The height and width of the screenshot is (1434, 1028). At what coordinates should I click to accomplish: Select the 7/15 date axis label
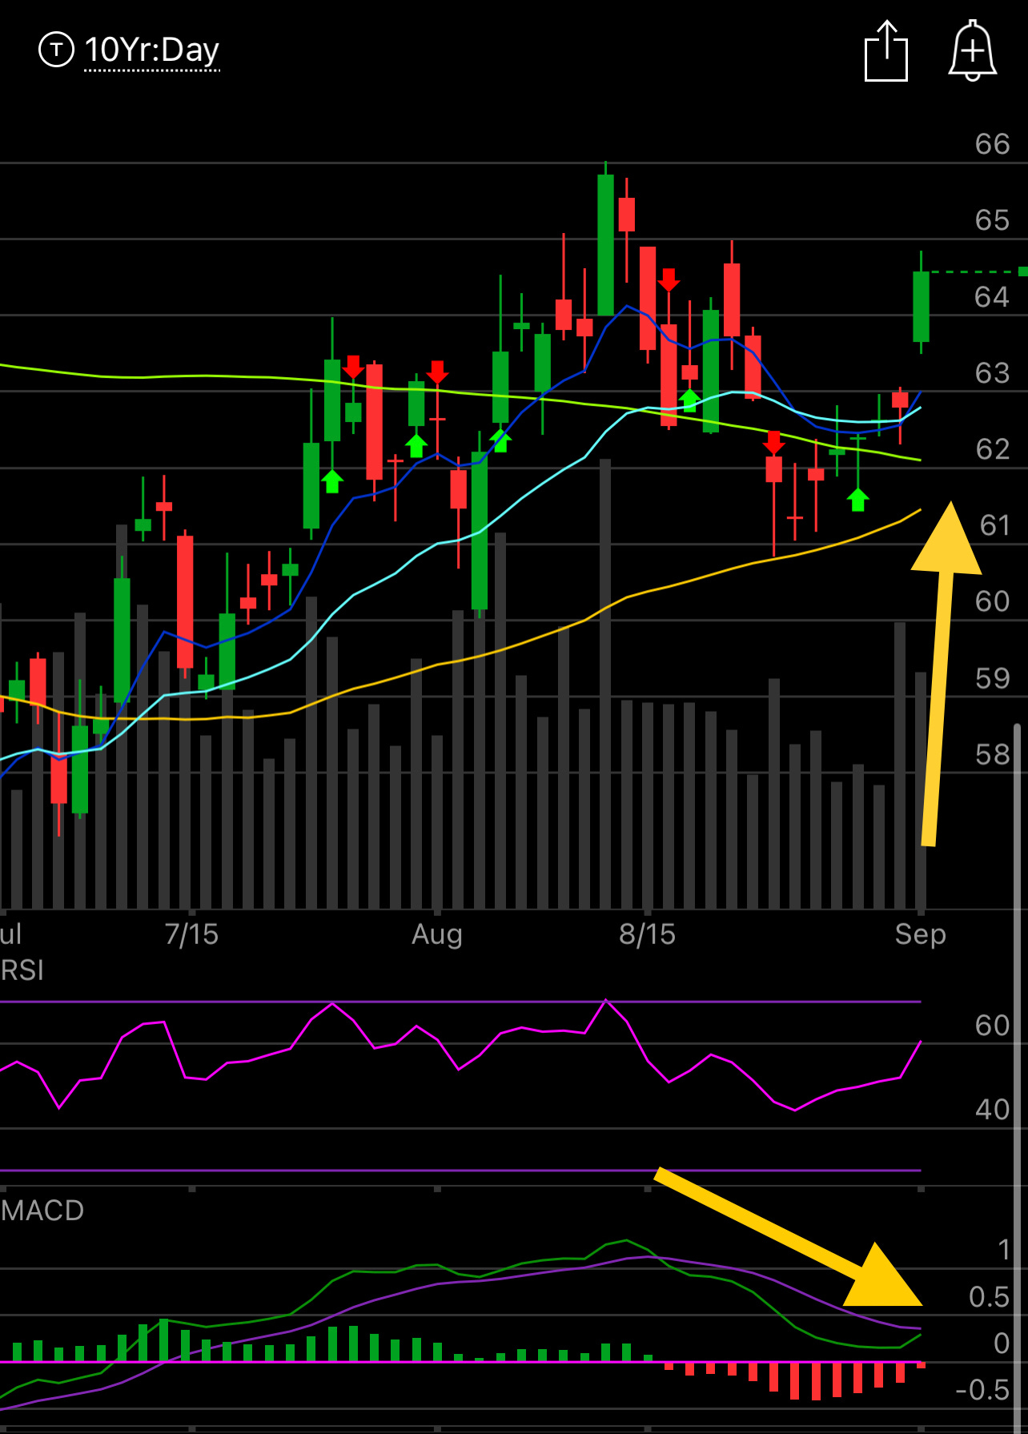pos(191,934)
